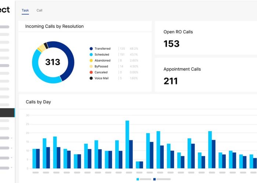This screenshot has height=183, width=257.
Task: Click the ByPassed pale yellow legend dot
Action: tap(91, 66)
